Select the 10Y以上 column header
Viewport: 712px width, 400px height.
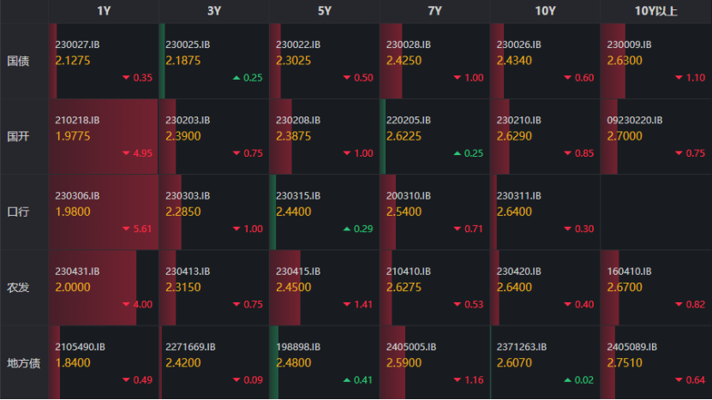pyautogui.click(x=655, y=11)
